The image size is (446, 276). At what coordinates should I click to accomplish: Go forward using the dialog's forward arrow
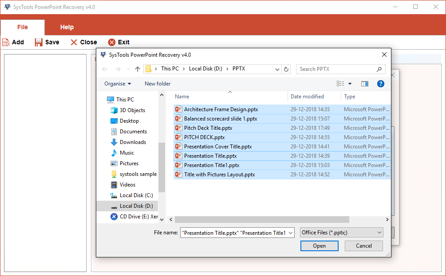click(x=118, y=69)
